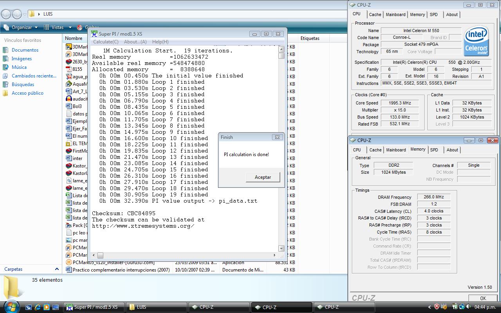Open Cache tab in lower CPU-Z window
The height and width of the screenshot is (313, 501).
pos(375,150)
